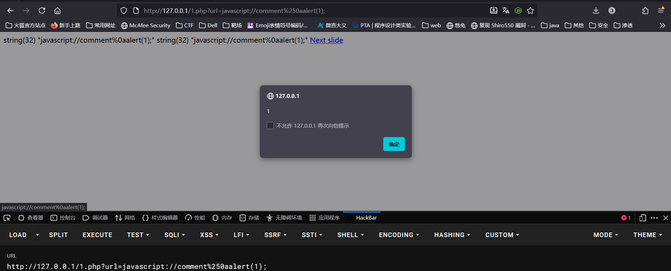Open the XSS dropdown menu
This screenshot has height=271, width=671.
(209, 235)
